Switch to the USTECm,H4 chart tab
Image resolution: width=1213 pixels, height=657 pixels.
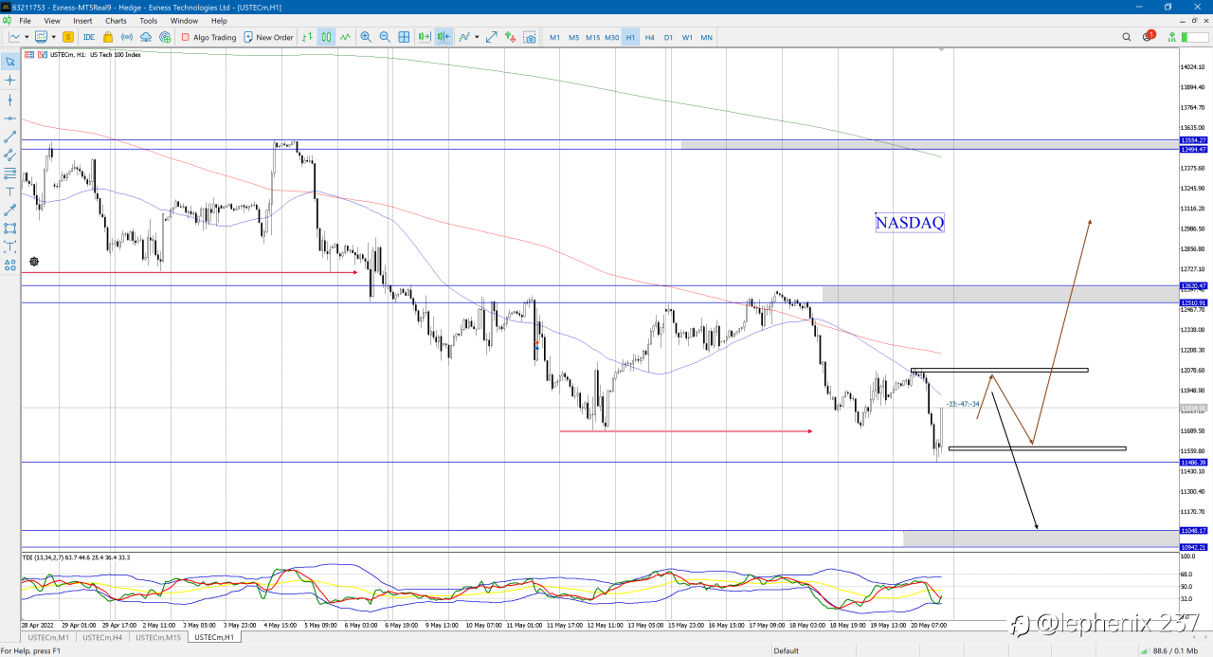[101, 637]
